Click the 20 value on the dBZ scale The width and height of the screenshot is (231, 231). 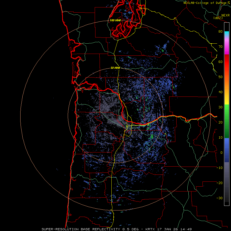(x=220, y=122)
